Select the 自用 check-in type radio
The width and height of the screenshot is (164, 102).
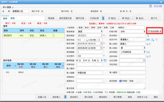(x=97, y=28)
